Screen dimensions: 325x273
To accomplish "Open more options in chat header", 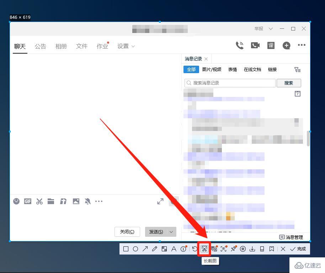I will tap(302, 45).
